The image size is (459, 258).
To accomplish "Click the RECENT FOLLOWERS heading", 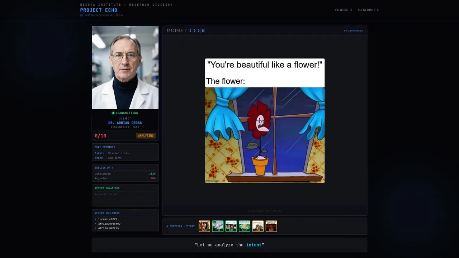I will [x=107, y=213].
